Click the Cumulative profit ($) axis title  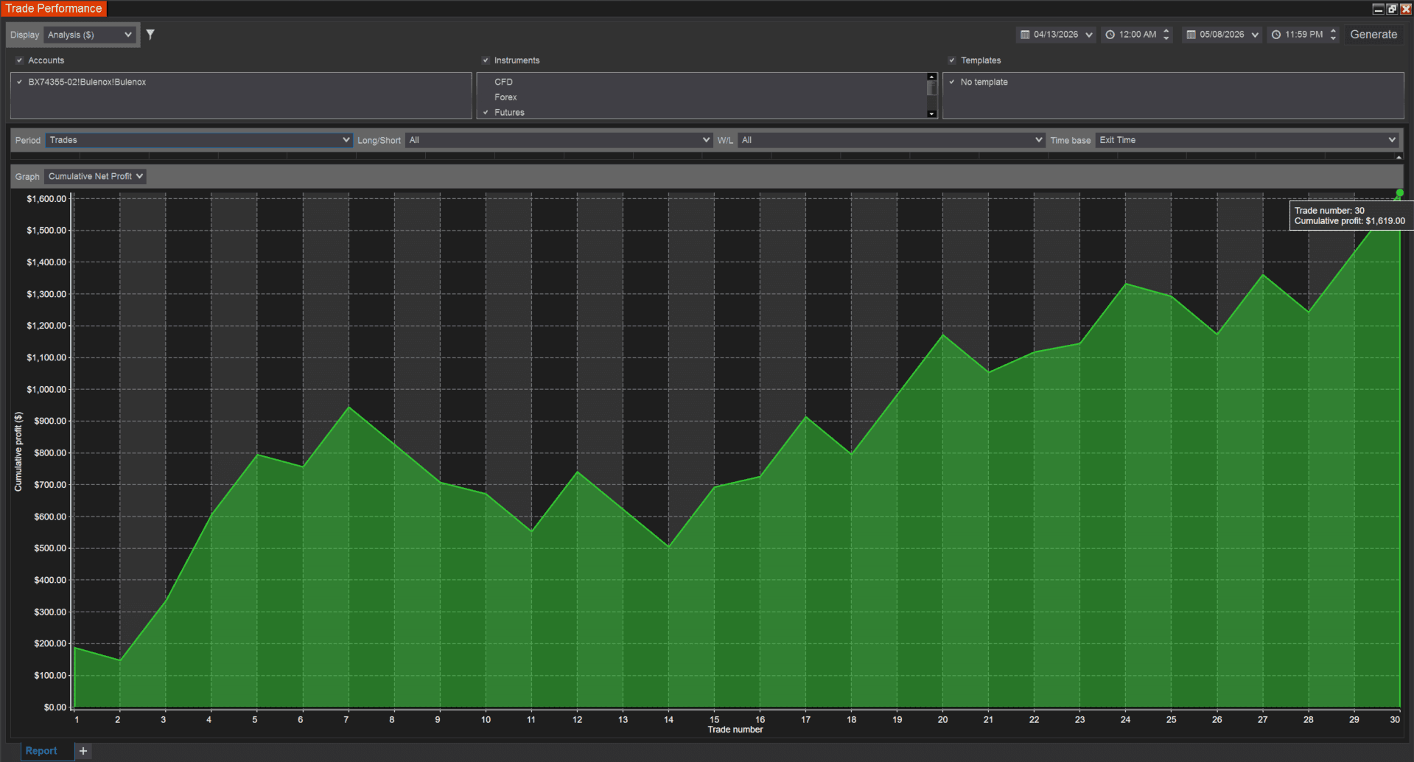18,452
